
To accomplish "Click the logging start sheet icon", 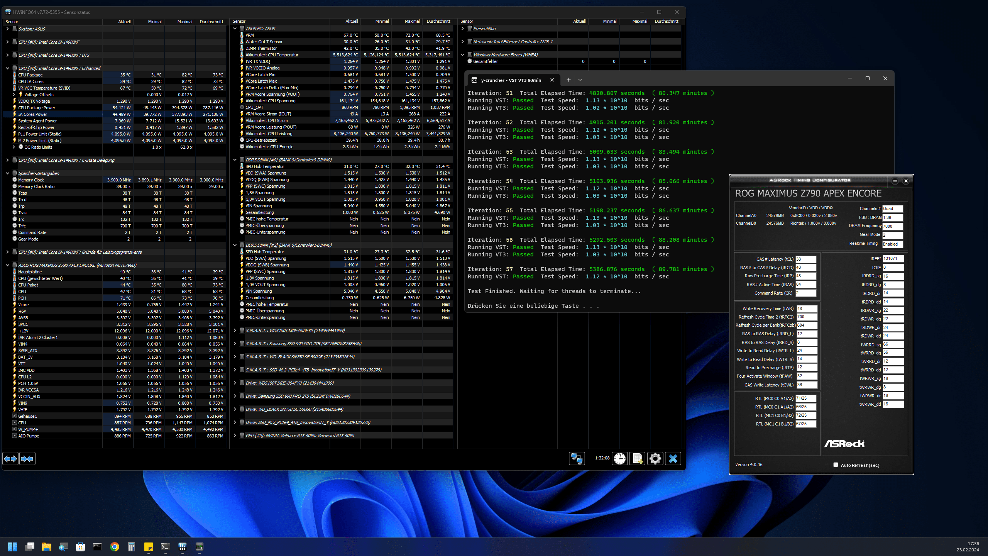I will coord(637,459).
